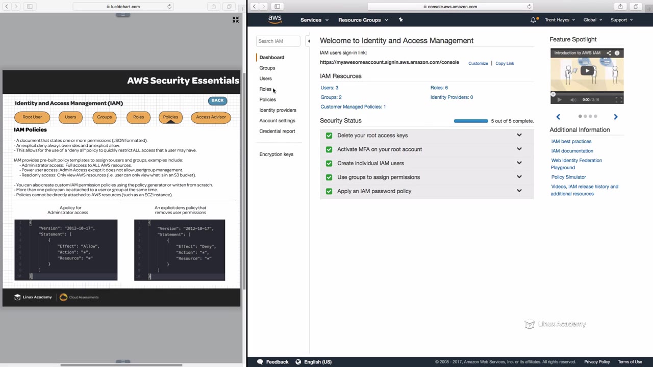Image resolution: width=653 pixels, height=367 pixels.
Task: Click the checkmark beside Apply an IAM password policy
Action: [x=329, y=191]
